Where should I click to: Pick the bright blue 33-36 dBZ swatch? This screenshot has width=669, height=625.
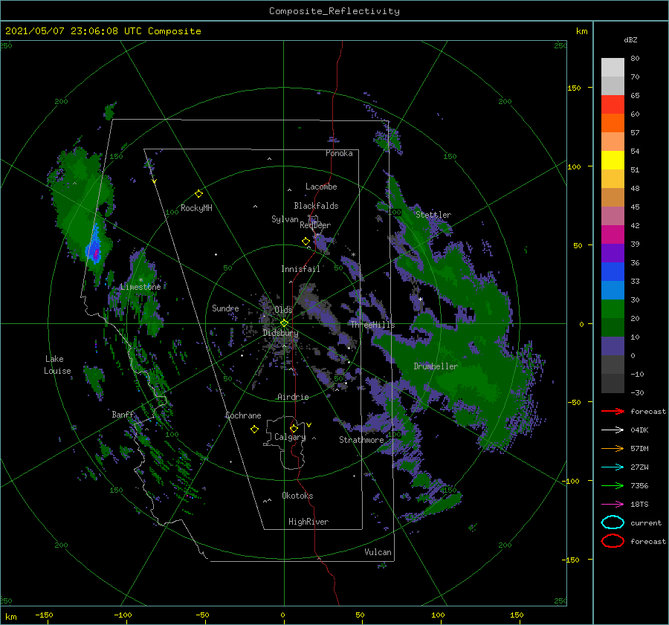coord(613,272)
